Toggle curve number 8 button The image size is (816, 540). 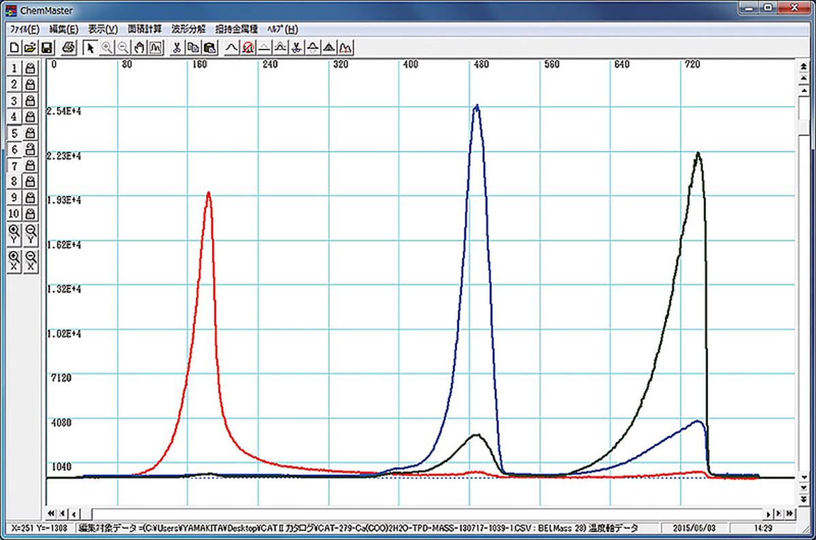point(14,182)
